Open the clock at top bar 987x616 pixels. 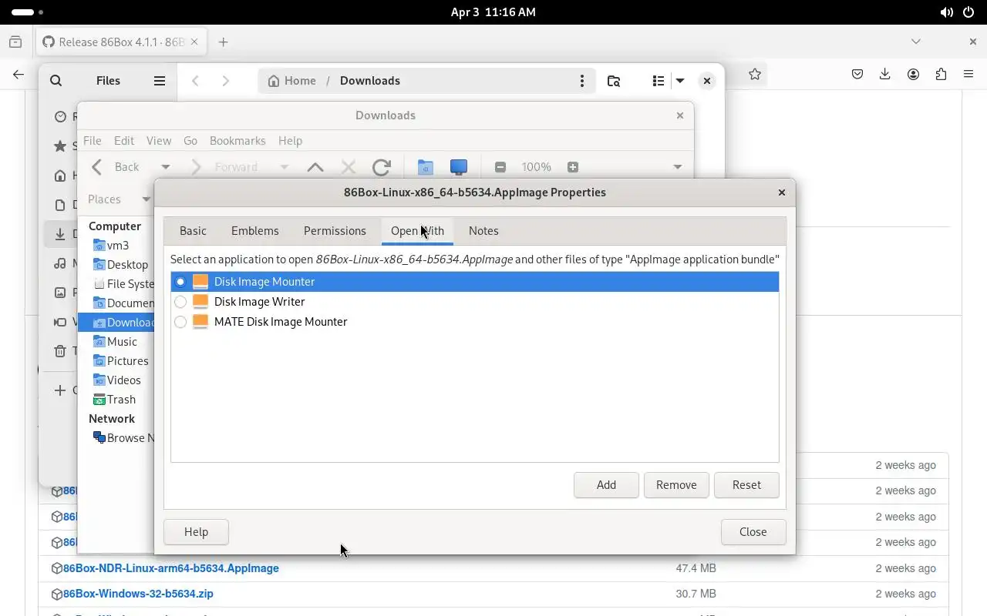pyautogui.click(x=493, y=12)
